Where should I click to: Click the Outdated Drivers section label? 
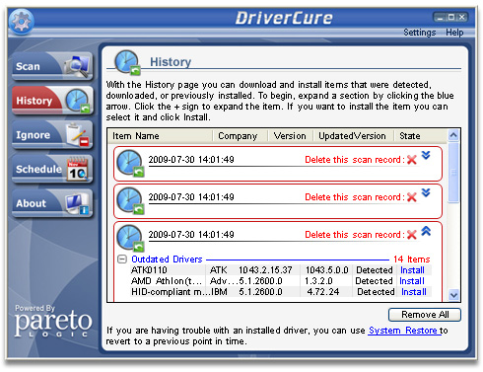point(167,260)
